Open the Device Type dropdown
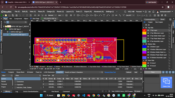This screenshot has height=98, width=175. point(60,75)
